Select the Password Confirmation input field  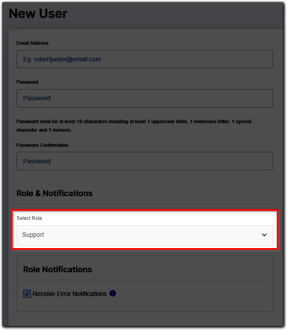[x=145, y=161]
